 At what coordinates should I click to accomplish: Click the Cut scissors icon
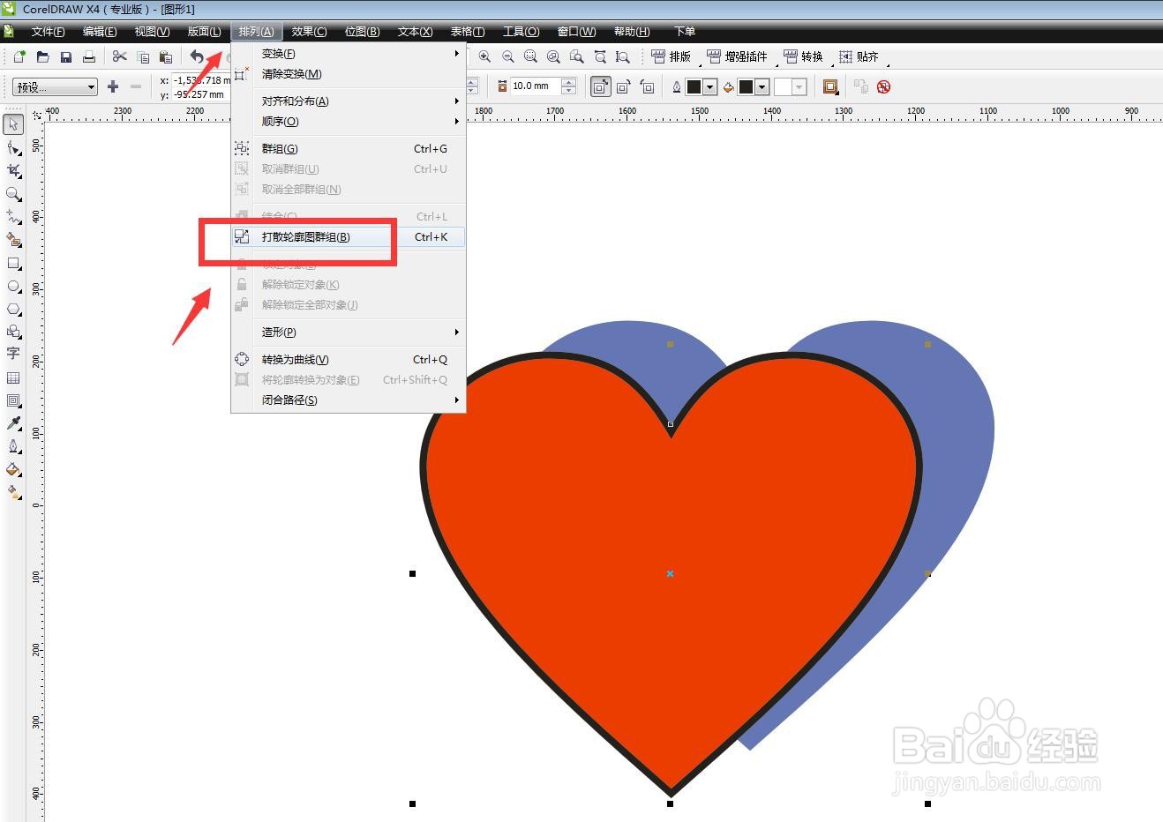(119, 56)
